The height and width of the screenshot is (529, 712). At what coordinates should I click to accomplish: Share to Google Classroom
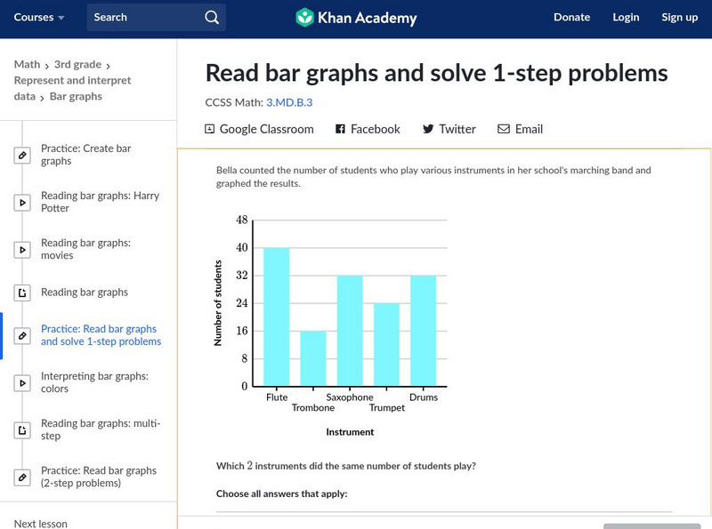coord(259,129)
